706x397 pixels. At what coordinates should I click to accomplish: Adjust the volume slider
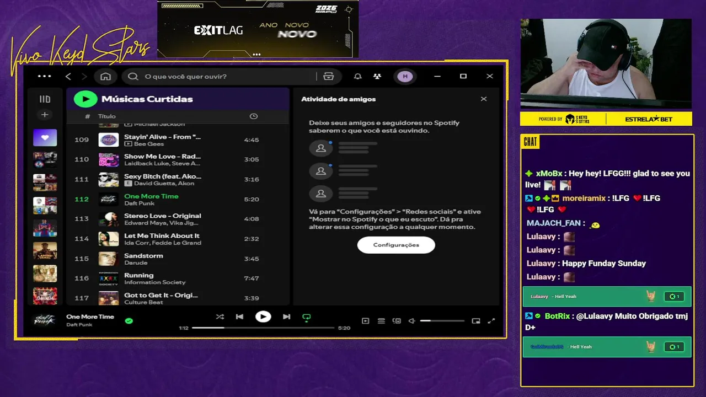[x=442, y=321]
